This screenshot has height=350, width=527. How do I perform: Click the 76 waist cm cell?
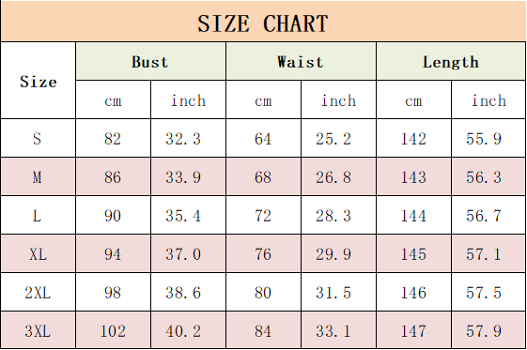(x=263, y=253)
